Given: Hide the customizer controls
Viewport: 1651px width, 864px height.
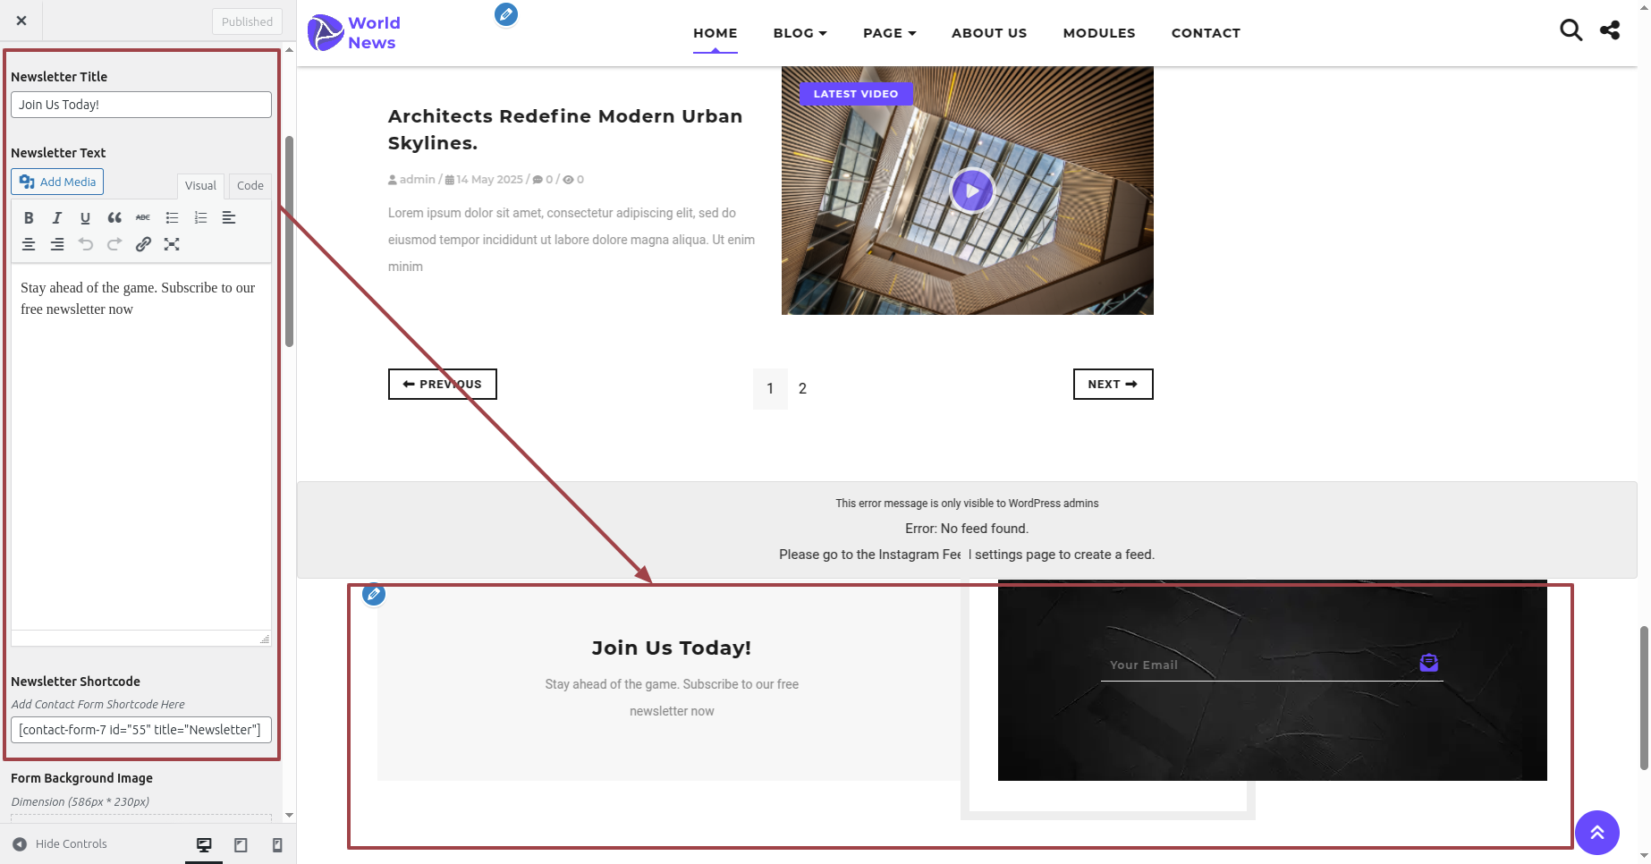Looking at the screenshot, I should (60, 843).
